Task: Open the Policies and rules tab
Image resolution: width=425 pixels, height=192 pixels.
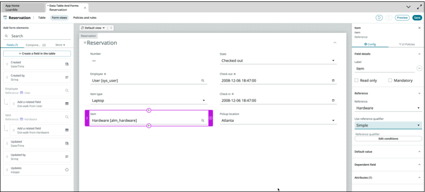Action: point(85,18)
